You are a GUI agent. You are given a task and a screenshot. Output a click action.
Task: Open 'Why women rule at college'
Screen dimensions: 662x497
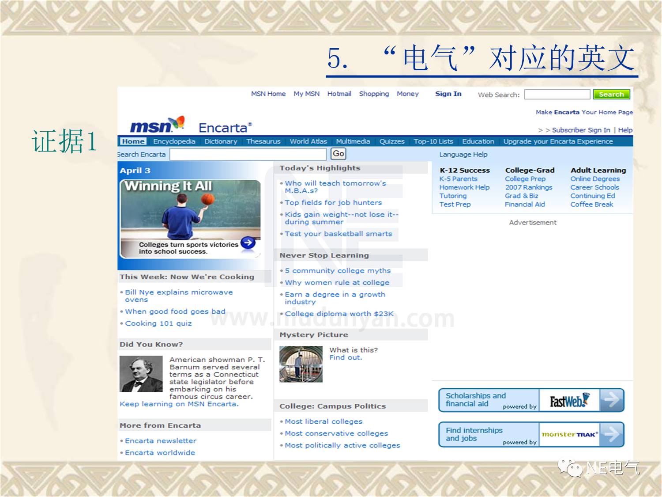click(x=337, y=282)
